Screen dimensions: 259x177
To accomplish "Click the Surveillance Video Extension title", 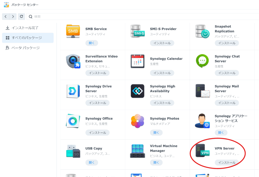I will coord(101,59).
